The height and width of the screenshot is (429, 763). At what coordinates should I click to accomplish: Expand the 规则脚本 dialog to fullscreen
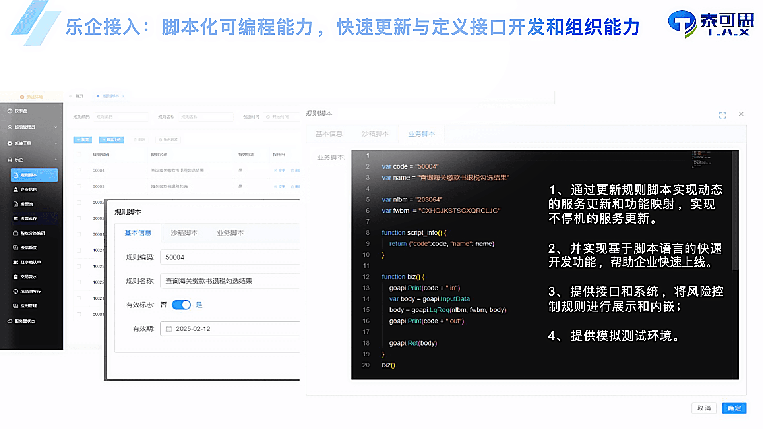723,115
